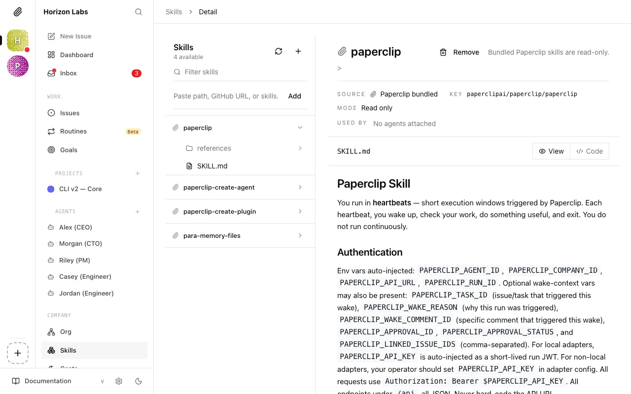Viewport: 631px width, 394px height.
Task: Open agent Alex (CEO)
Action: pos(94,227)
